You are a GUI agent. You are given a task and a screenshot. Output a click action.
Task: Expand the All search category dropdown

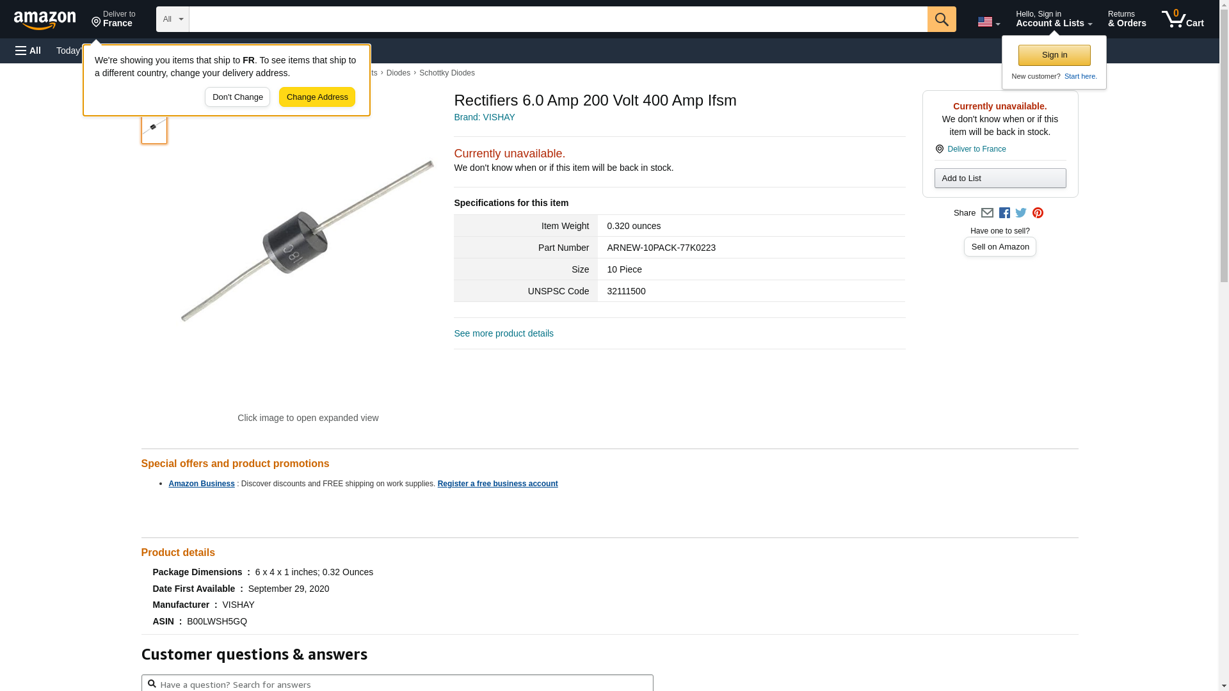[x=172, y=19]
